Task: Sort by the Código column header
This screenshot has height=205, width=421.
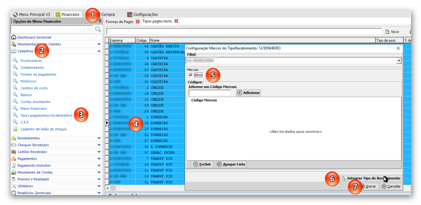Action: (x=142, y=41)
